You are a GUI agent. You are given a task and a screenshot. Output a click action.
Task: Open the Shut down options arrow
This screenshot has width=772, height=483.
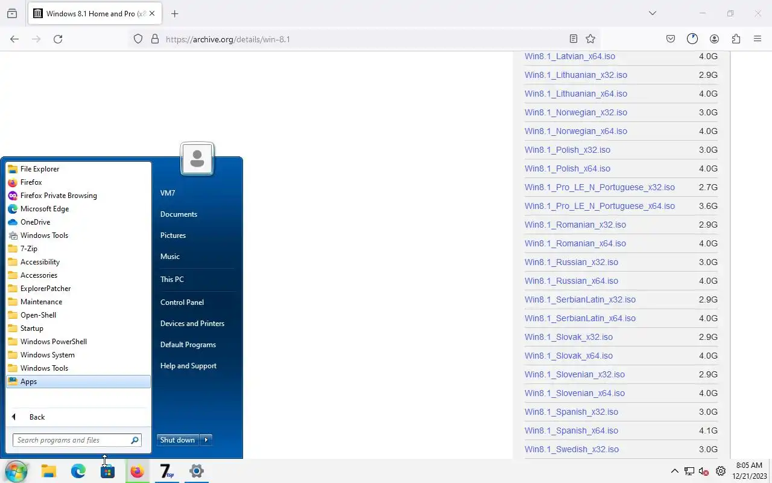pyautogui.click(x=206, y=440)
